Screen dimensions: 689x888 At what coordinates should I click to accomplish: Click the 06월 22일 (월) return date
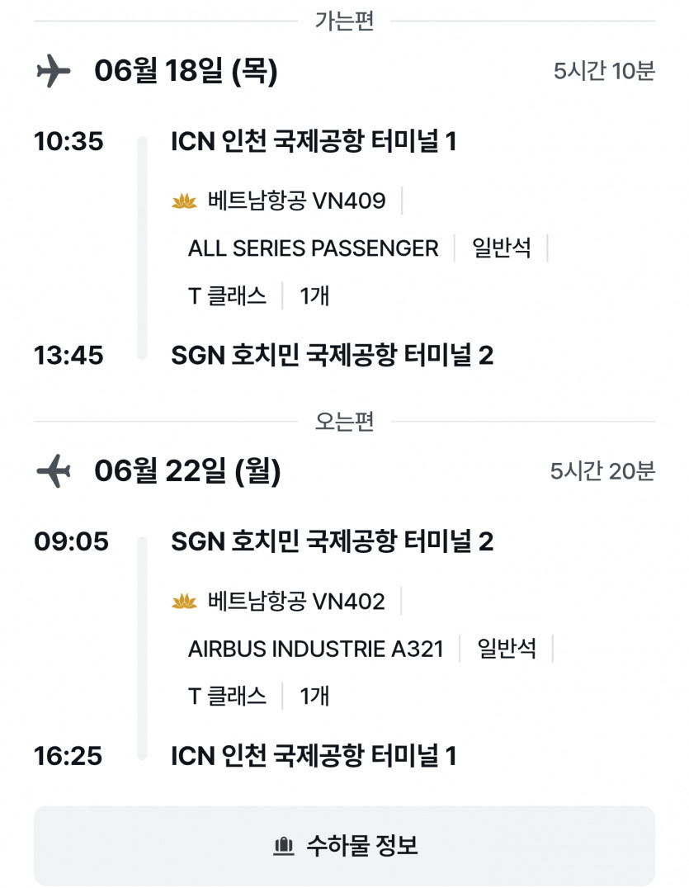(x=187, y=472)
